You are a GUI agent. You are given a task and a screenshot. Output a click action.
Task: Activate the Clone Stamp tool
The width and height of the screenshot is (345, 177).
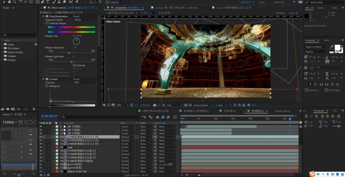pyautogui.click(x=59, y=2)
